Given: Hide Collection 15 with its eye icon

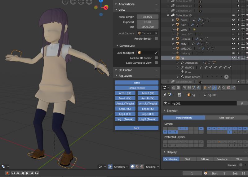Looking at the screenshot, I should pyautogui.click(x=233, y=15).
